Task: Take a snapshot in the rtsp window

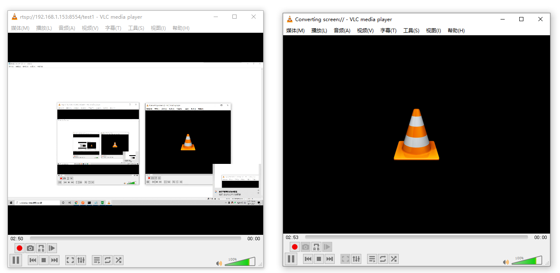Action: click(x=30, y=248)
